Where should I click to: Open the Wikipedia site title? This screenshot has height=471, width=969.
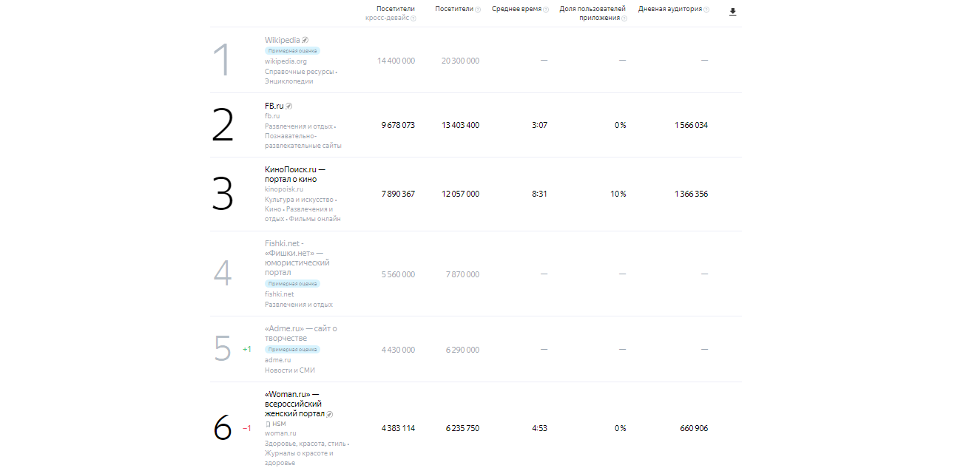point(283,40)
